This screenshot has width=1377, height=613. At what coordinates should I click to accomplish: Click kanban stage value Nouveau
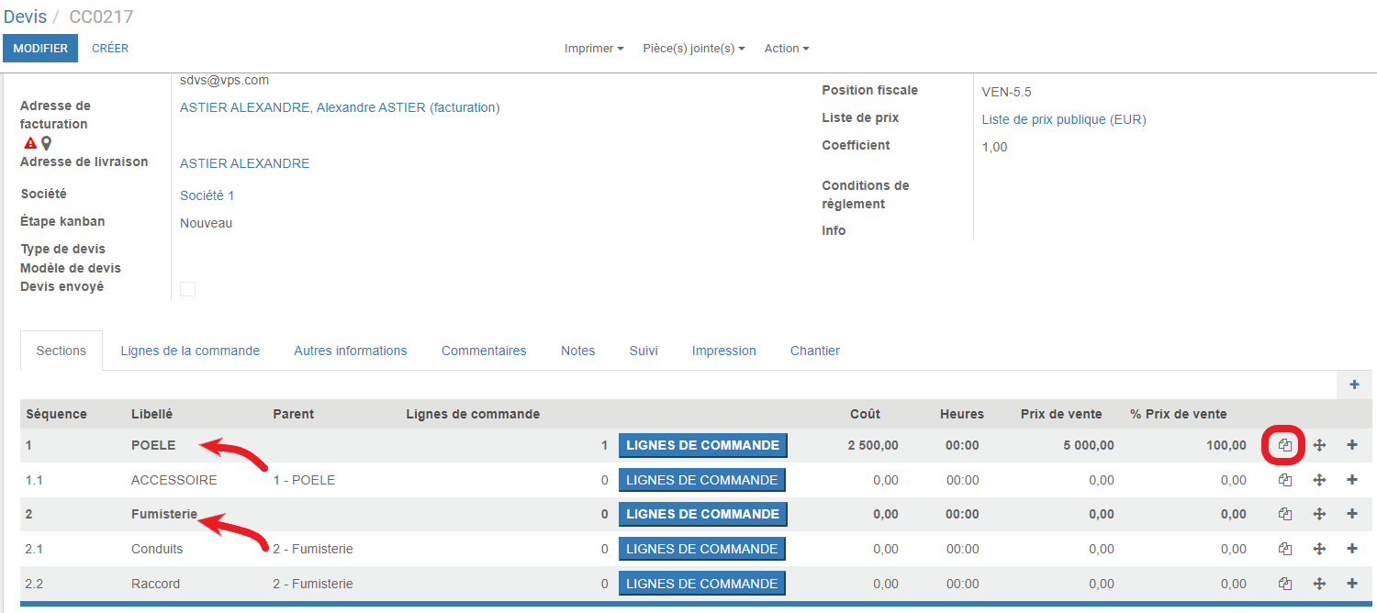click(x=206, y=223)
